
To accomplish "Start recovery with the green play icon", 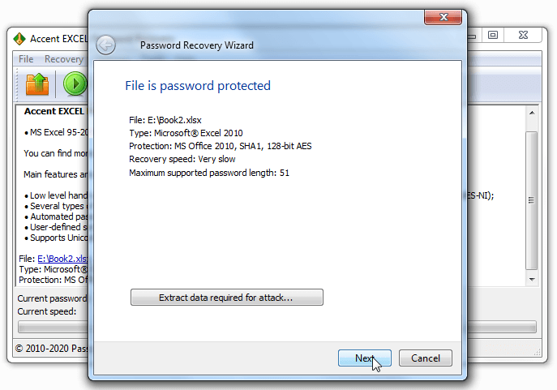I will point(75,84).
